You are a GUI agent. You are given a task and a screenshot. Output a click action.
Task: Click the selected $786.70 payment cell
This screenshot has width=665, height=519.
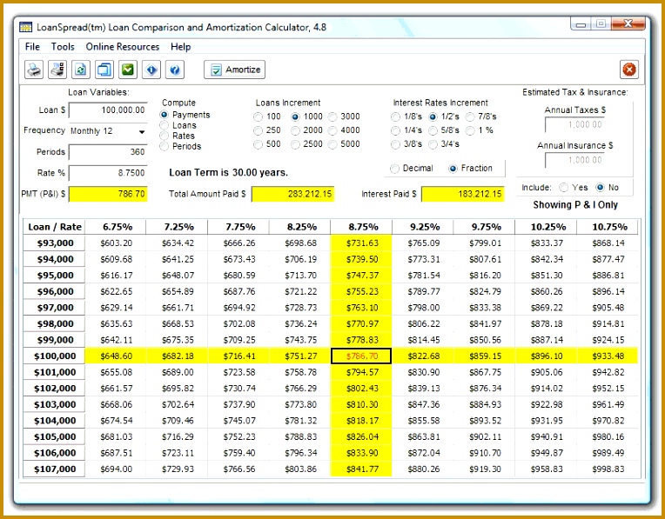coord(361,356)
